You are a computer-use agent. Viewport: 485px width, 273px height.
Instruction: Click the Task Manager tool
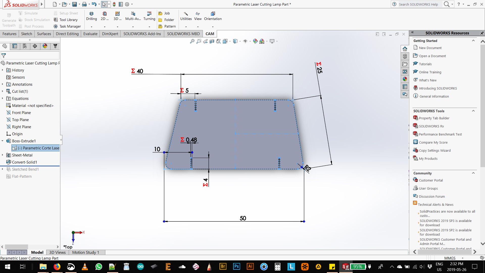click(x=67, y=26)
